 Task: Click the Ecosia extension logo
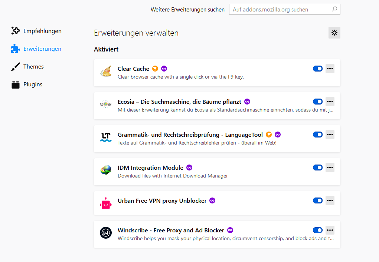coord(106,105)
